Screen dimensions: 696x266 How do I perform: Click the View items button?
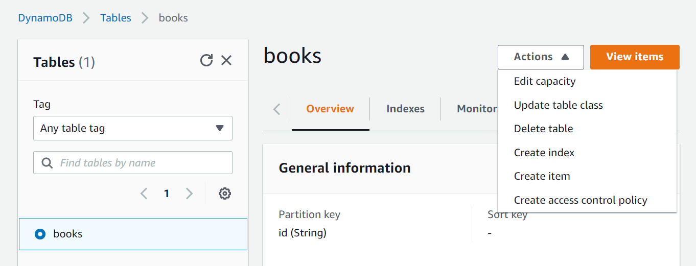[x=635, y=57]
